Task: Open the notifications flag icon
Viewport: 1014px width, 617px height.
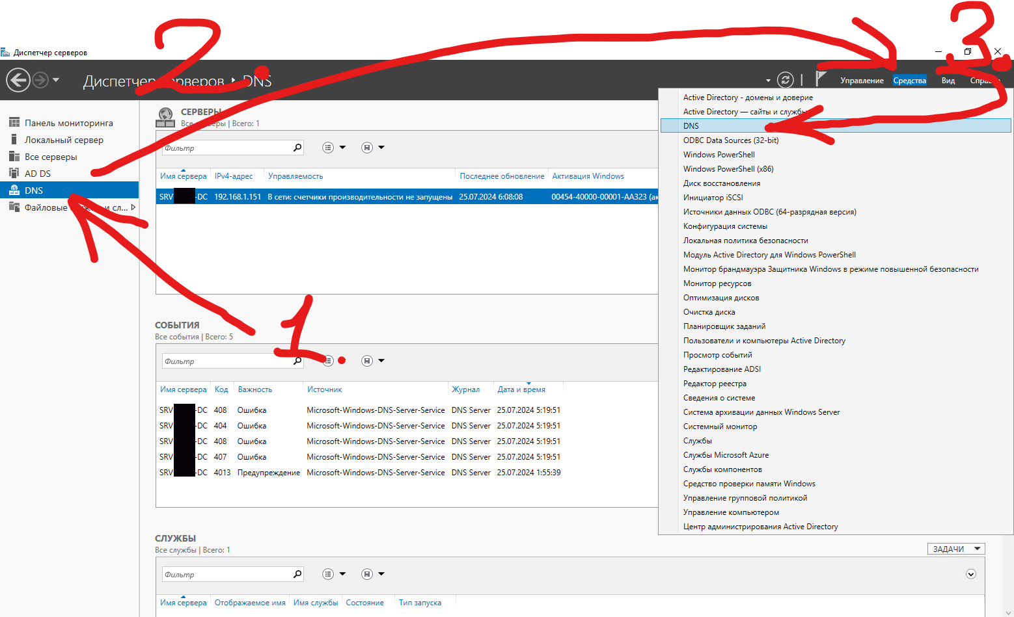Action: point(821,79)
